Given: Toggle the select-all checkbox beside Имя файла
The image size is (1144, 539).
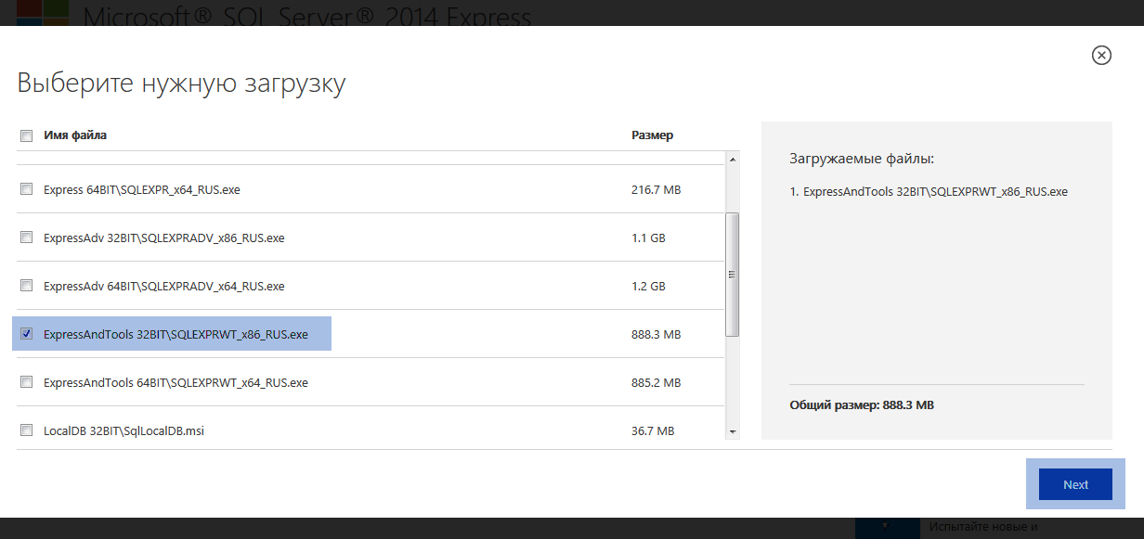Looking at the screenshot, I should pyautogui.click(x=26, y=135).
